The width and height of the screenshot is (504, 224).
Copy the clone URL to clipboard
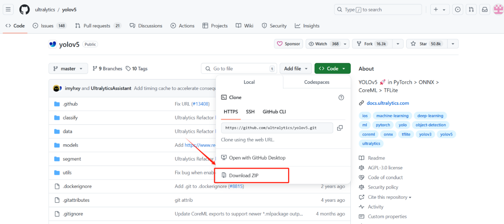(x=340, y=128)
